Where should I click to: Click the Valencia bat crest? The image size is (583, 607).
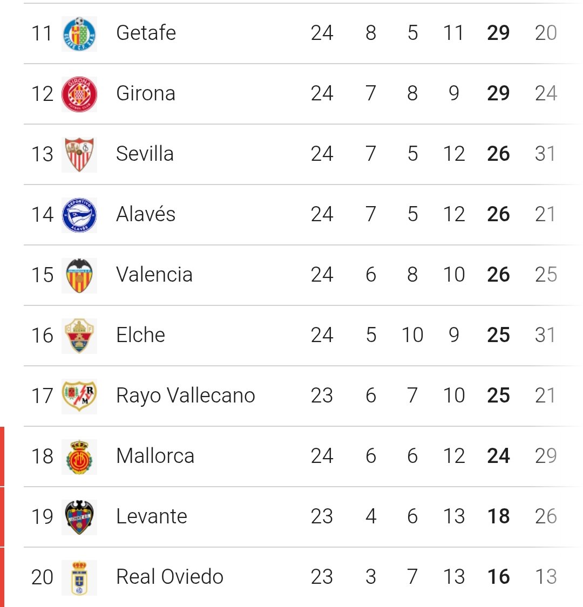pyautogui.click(x=79, y=275)
